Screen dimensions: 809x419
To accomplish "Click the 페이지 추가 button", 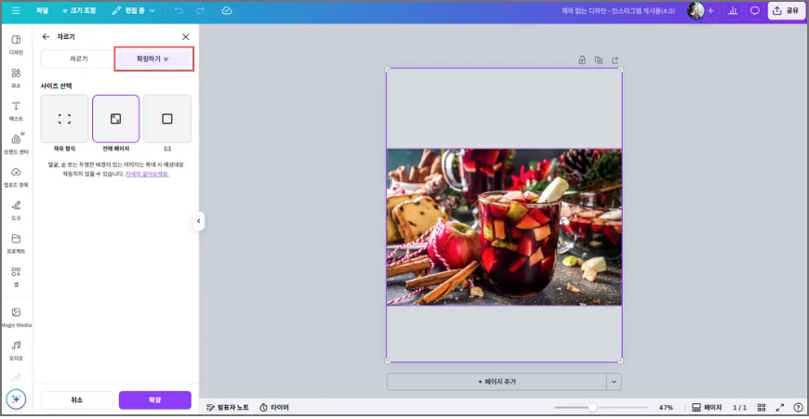I will [x=497, y=382].
